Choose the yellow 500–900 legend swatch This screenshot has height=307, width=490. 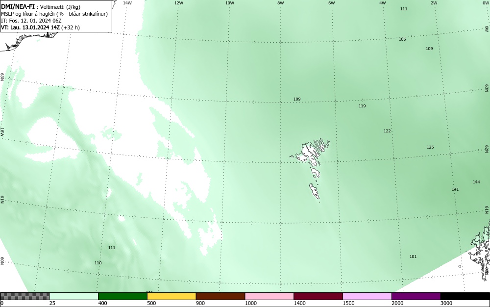[x=171, y=296]
